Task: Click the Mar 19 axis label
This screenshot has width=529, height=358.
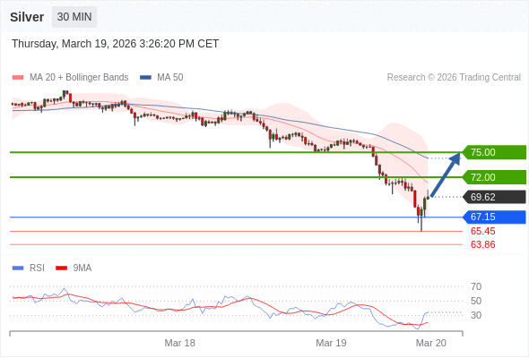Action: [331, 343]
